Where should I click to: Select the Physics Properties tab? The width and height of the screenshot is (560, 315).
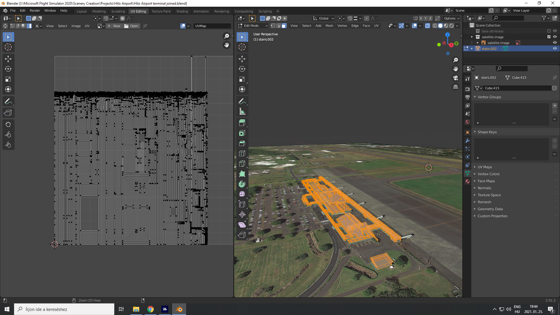click(468, 157)
